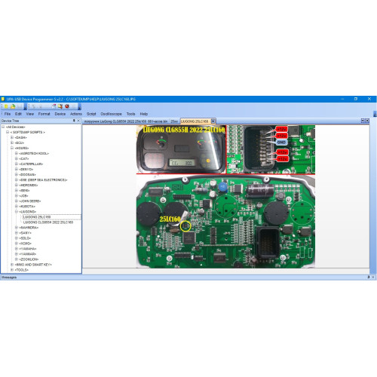Close the Messages panel

coord(373,277)
